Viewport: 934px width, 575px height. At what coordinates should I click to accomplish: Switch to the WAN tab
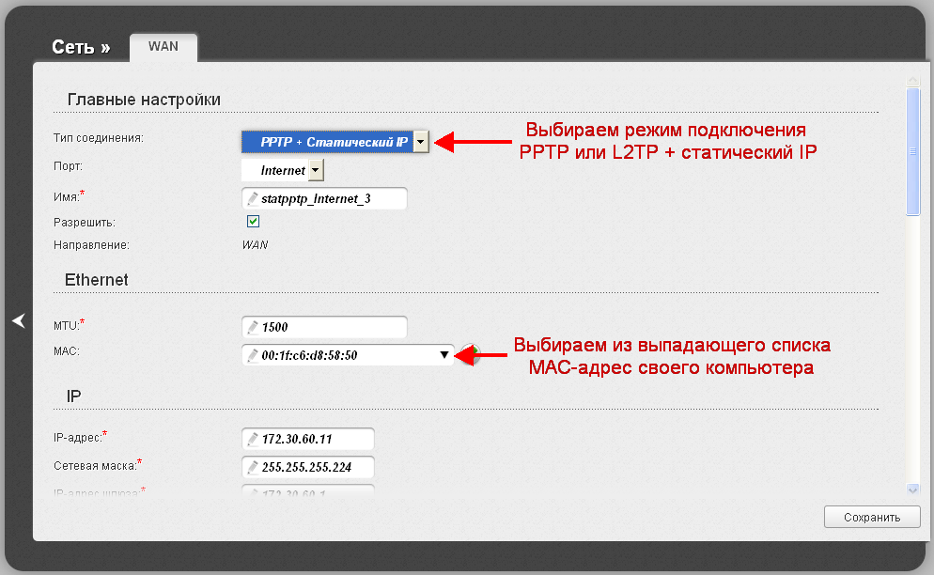pos(163,47)
